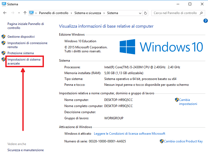Select the 5,00 GB RAM value
This screenshot has width=208, height=157.
[x=124, y=73]
